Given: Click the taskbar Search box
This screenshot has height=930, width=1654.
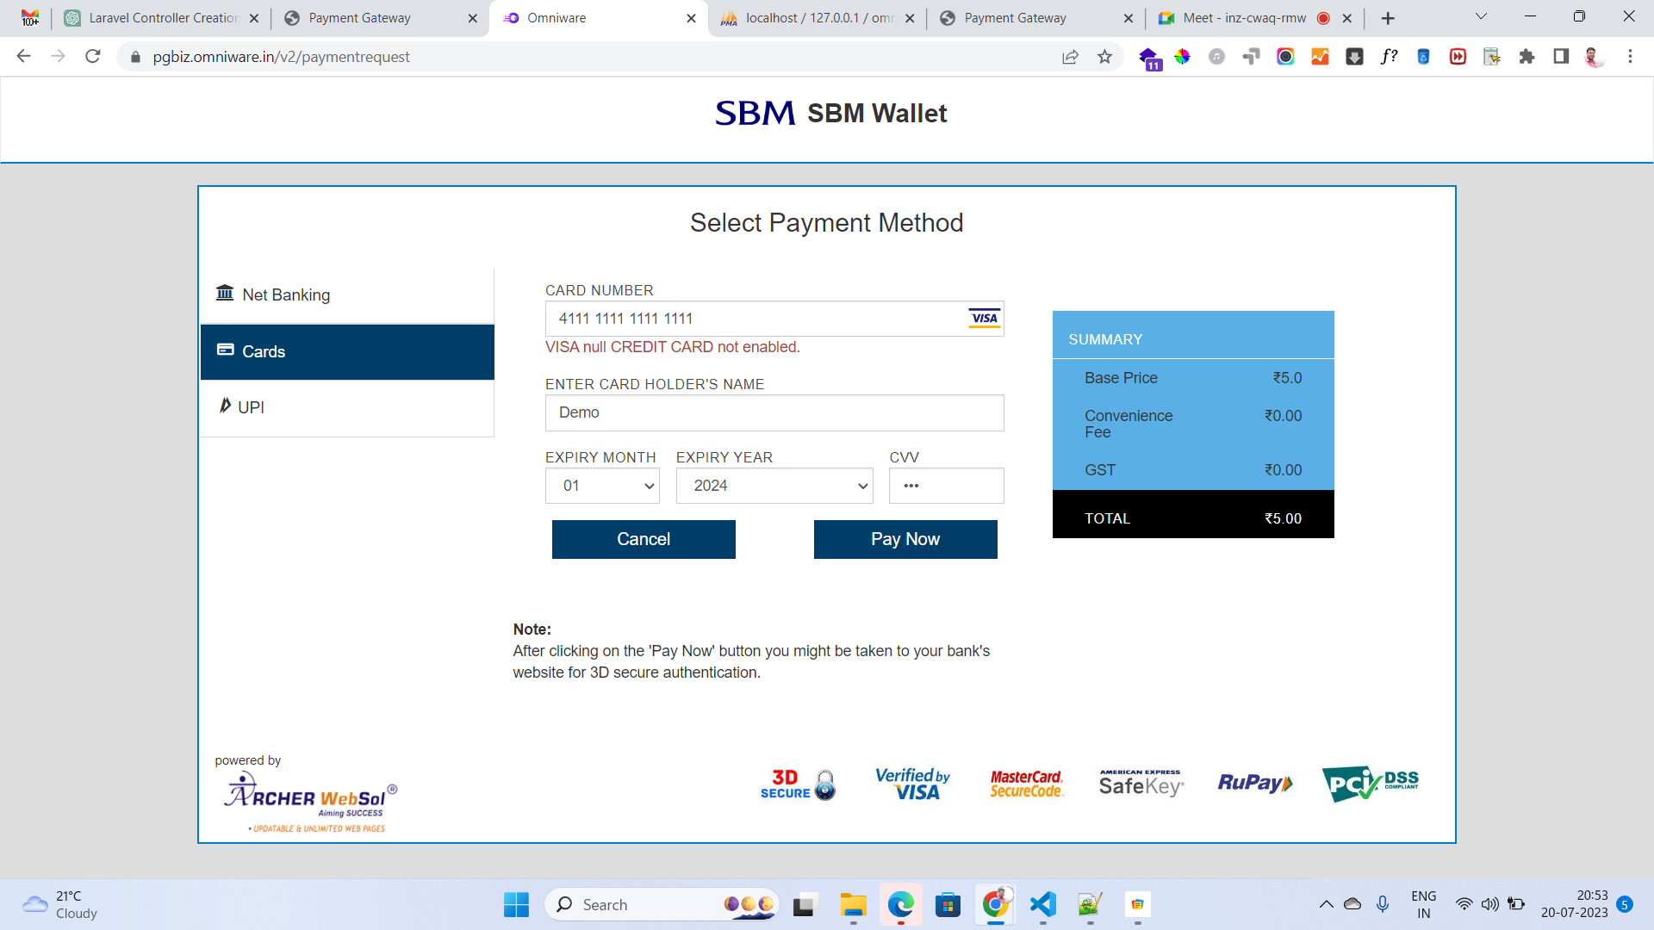Looking at the screenshot, I should coord(662,905).
